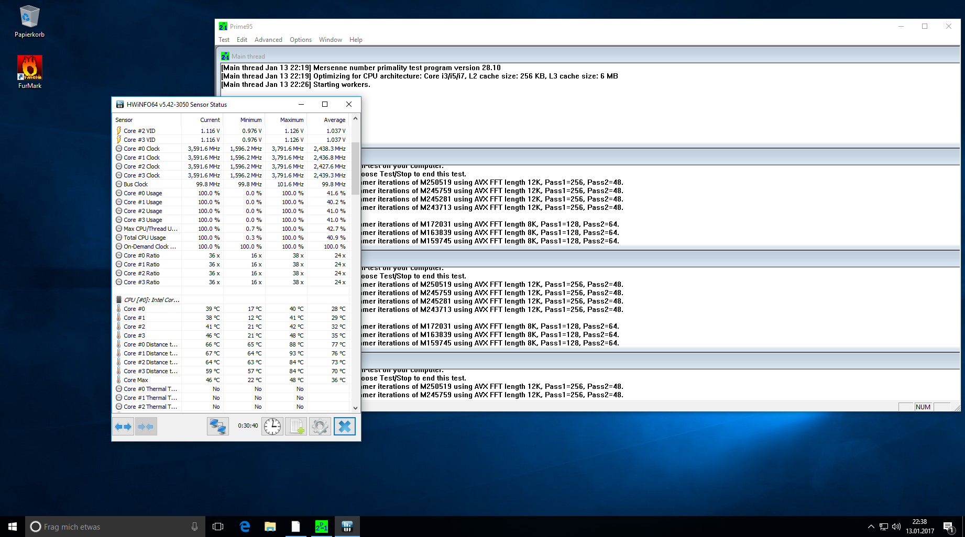Click the HWiNFO scrollbar up arrow
This screenshot has width=965, height=537.
(x=355, y=119)
